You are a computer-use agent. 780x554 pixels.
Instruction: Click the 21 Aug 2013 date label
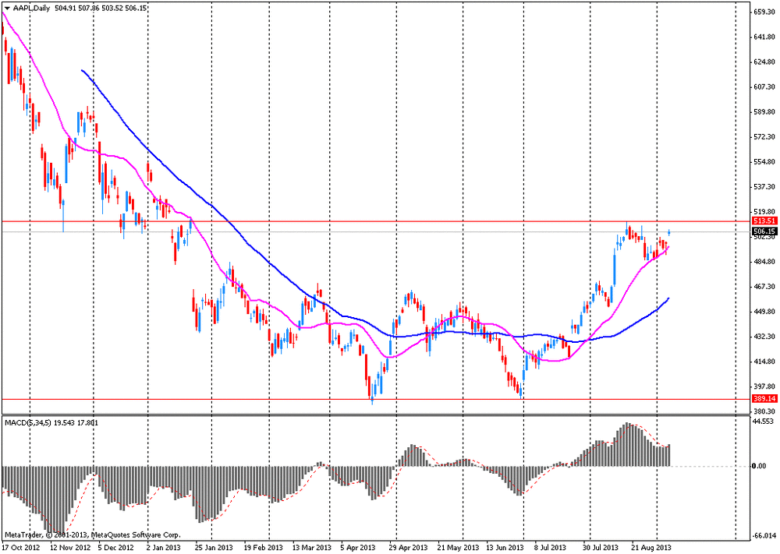[651, 548]
